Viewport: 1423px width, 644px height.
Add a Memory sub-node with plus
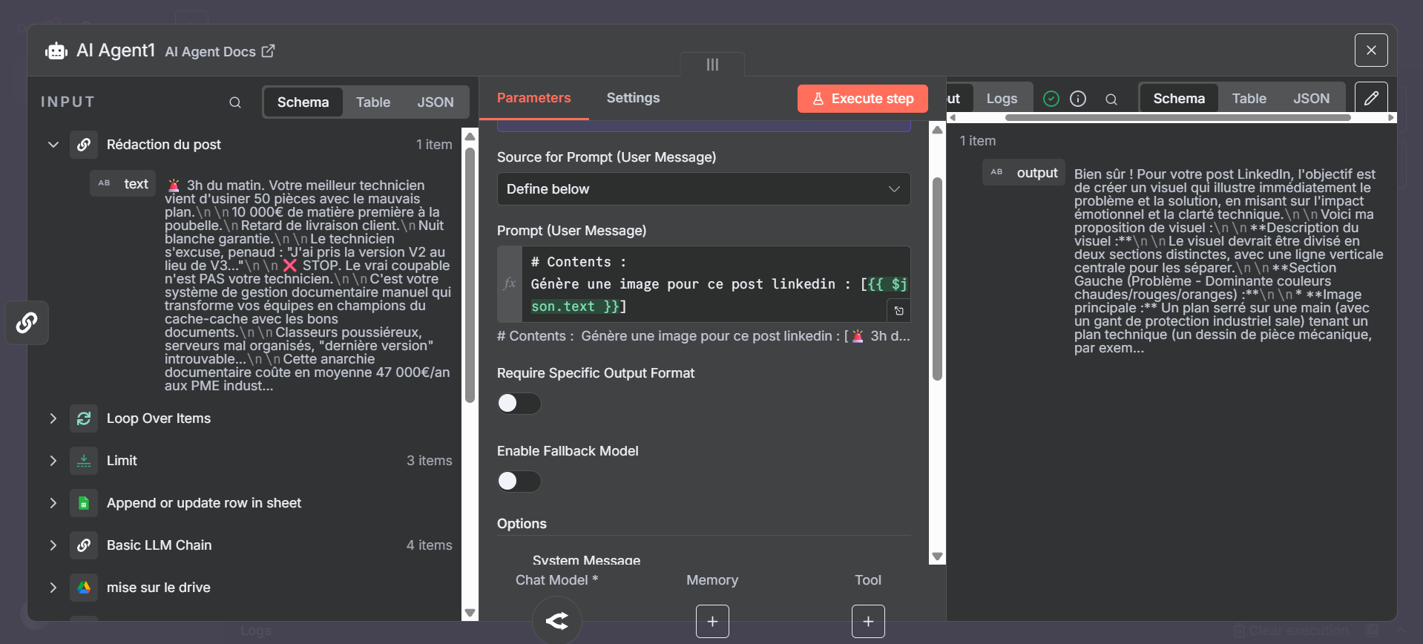(712, 622)
